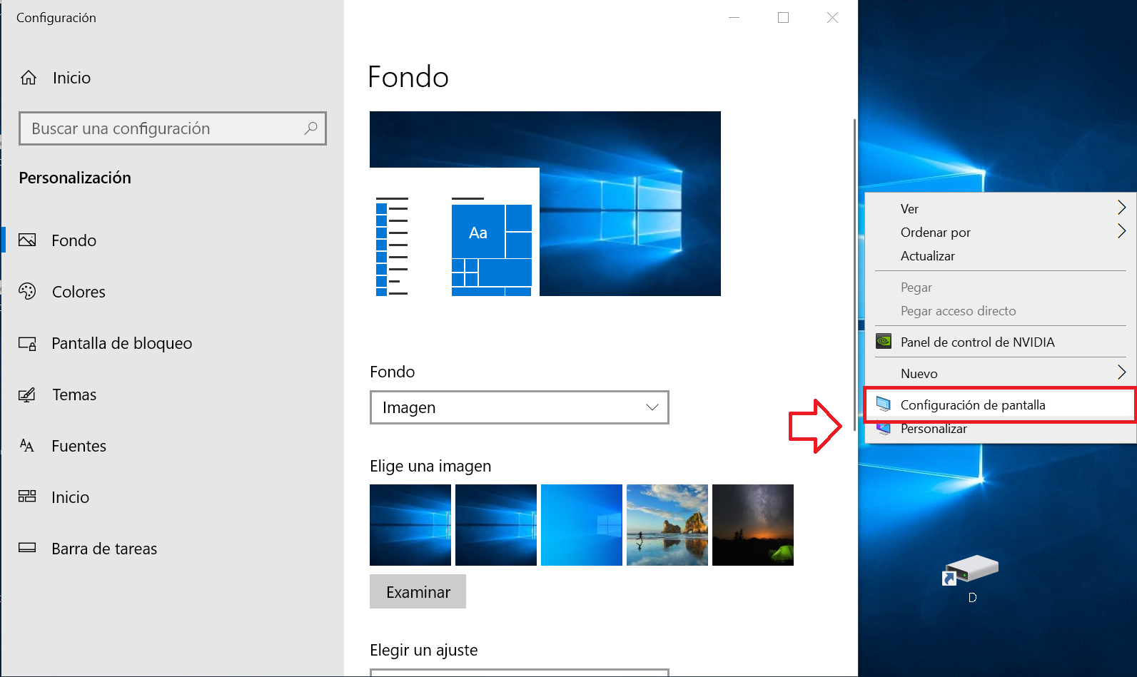Expand the Ordenar por submenu arrow
This screenshot has width=1137, height=677.
pos(1121,231)
